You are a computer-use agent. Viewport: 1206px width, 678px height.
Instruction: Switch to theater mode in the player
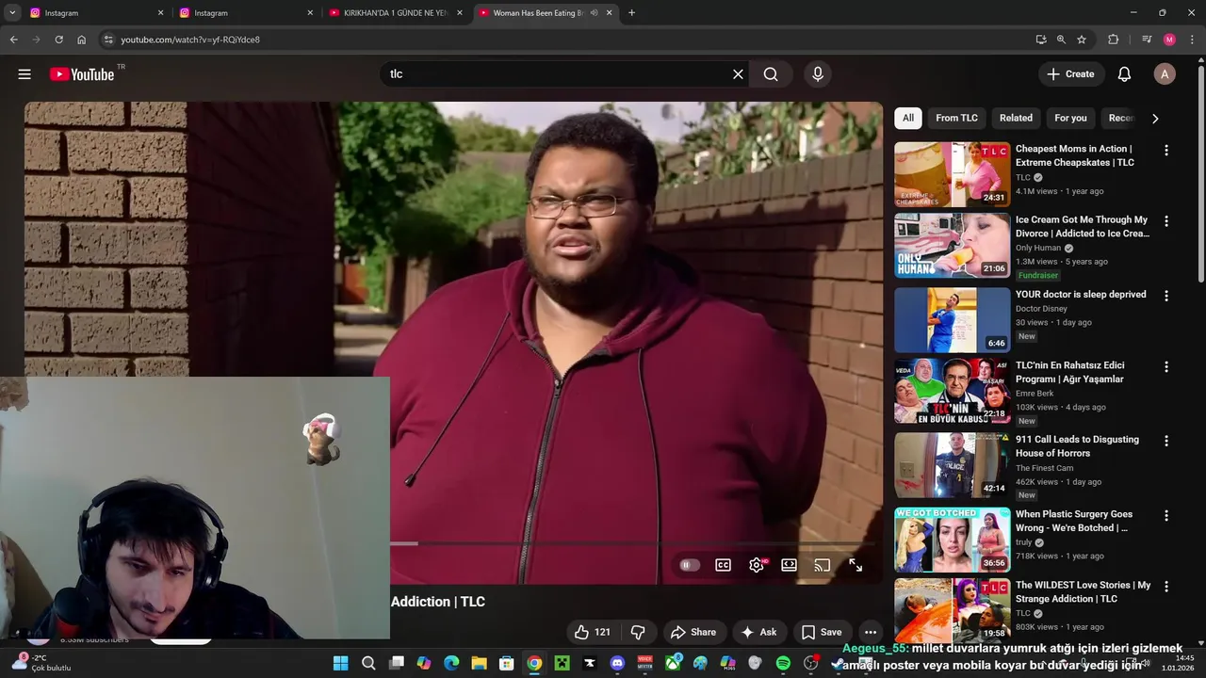(789, 565)
